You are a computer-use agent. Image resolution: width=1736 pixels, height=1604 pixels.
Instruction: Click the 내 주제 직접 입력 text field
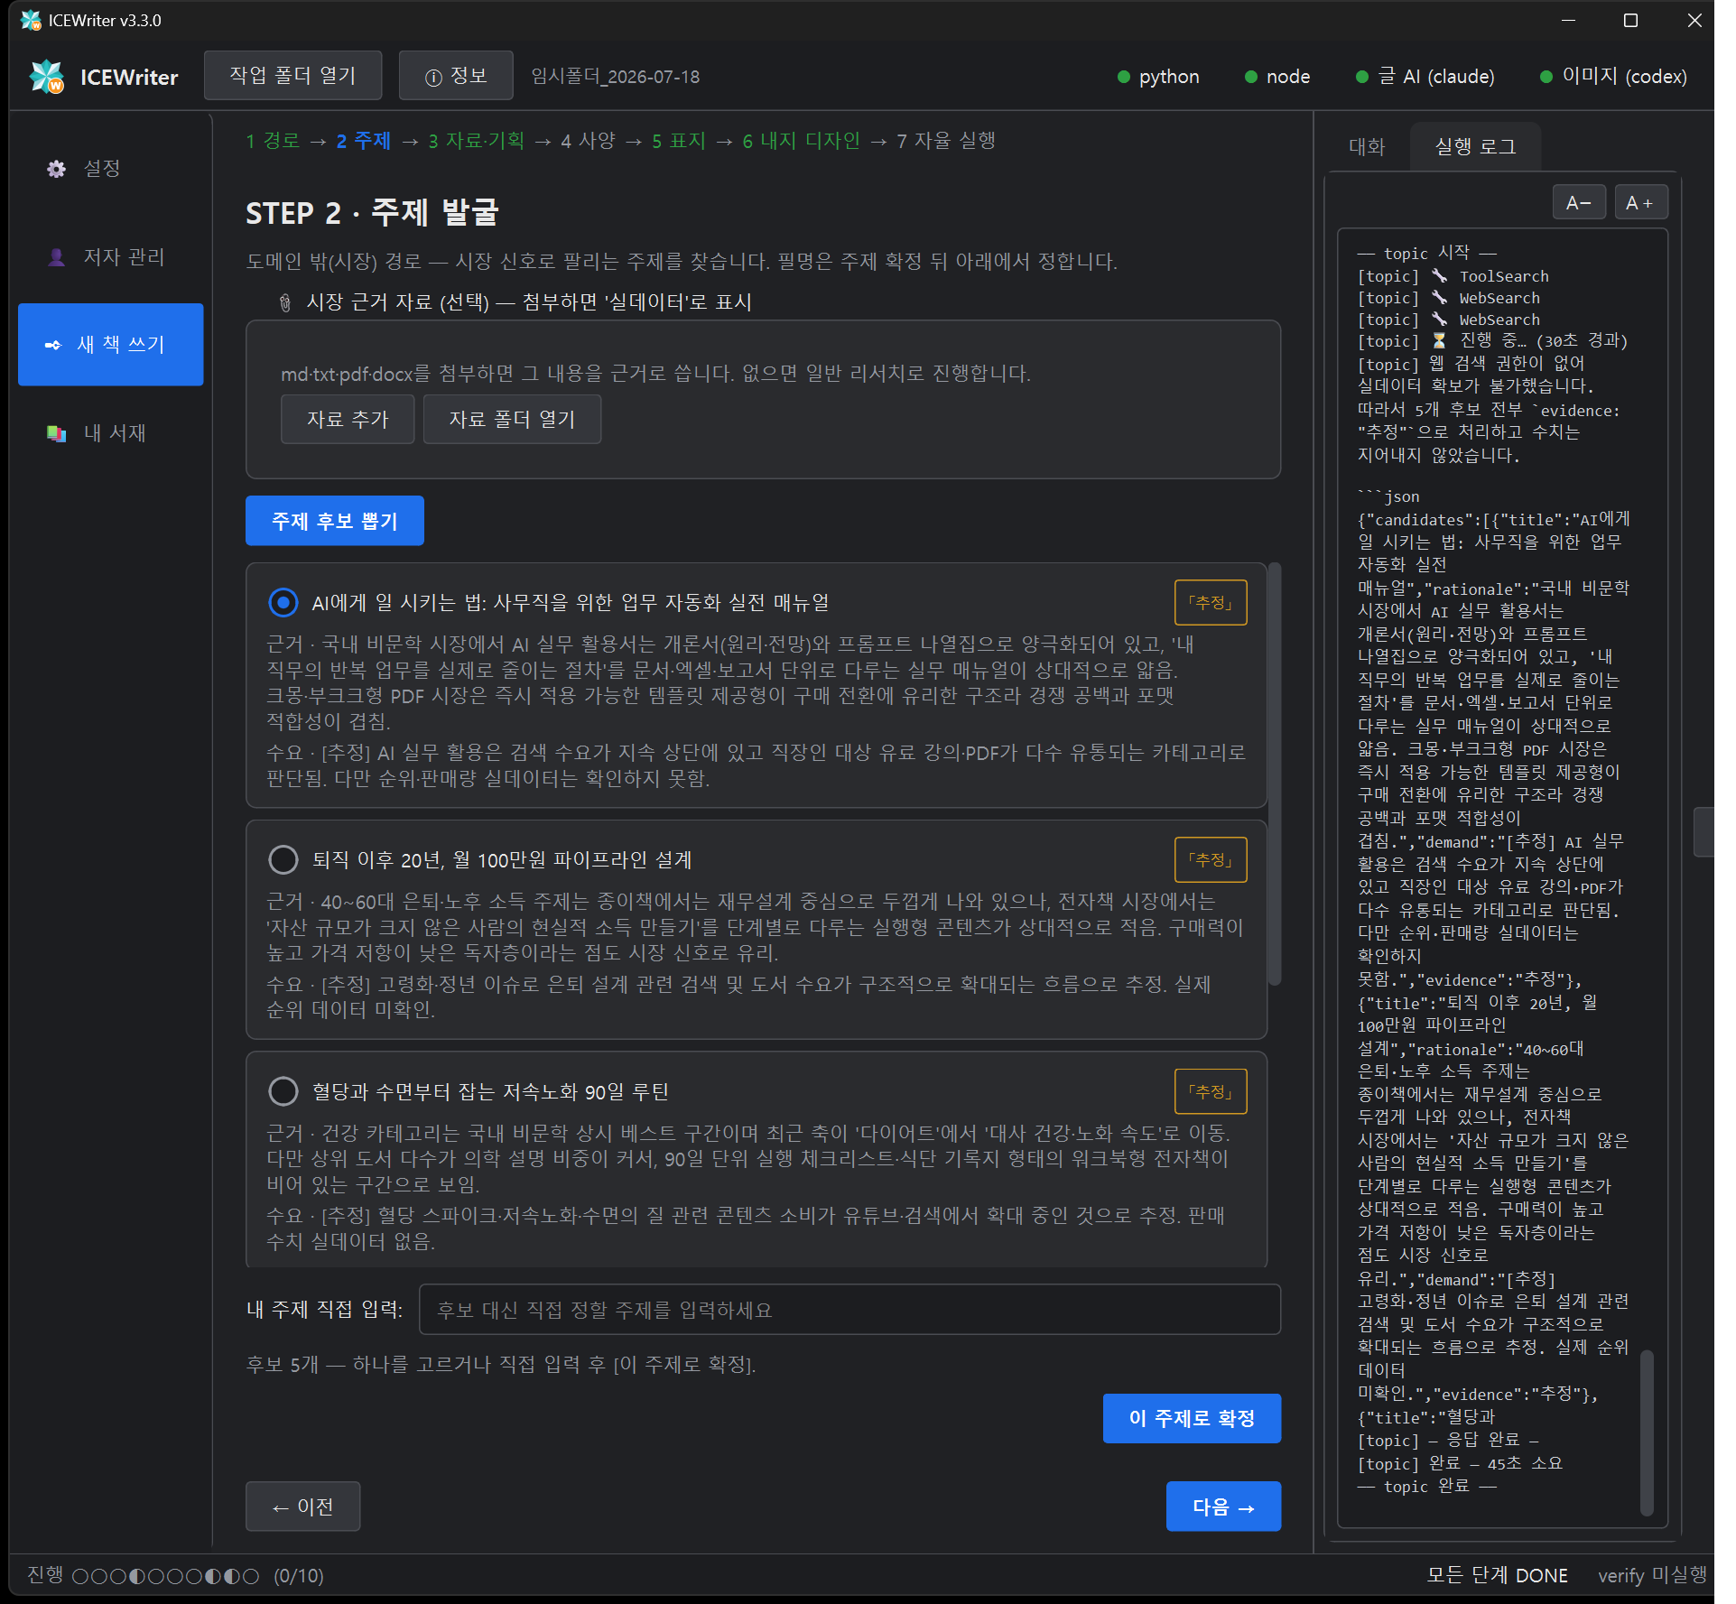[849, 1310]
